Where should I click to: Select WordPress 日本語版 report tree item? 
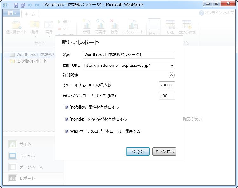point(29,55)
